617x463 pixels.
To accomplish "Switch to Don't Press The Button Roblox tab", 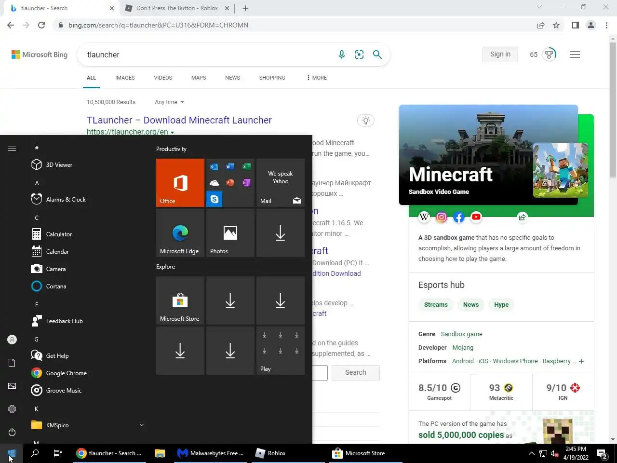I will click(177, 8).
